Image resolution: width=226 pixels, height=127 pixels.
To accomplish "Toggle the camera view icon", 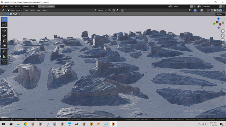I will coord(222,40).
